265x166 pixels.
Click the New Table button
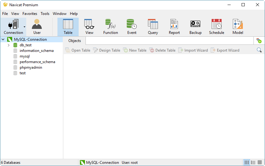135,50
